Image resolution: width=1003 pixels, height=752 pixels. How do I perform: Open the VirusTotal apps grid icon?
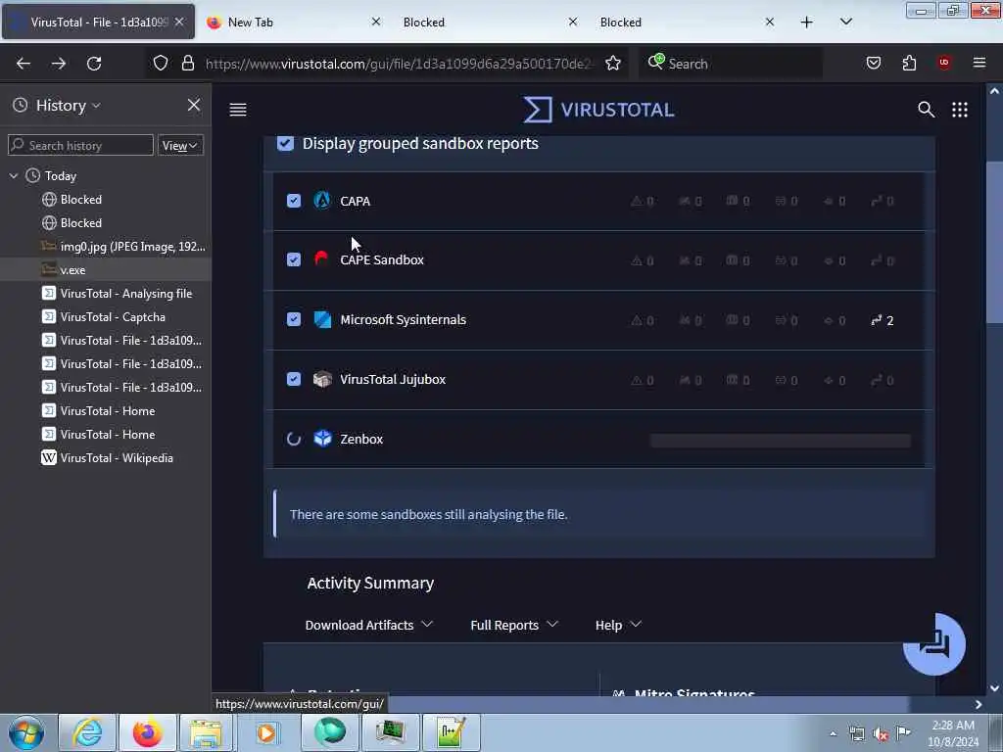coord(960,110)
